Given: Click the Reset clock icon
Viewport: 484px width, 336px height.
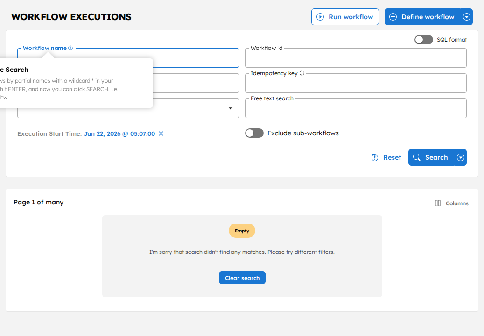Looking at the screenshot, I should coord(374,157).
